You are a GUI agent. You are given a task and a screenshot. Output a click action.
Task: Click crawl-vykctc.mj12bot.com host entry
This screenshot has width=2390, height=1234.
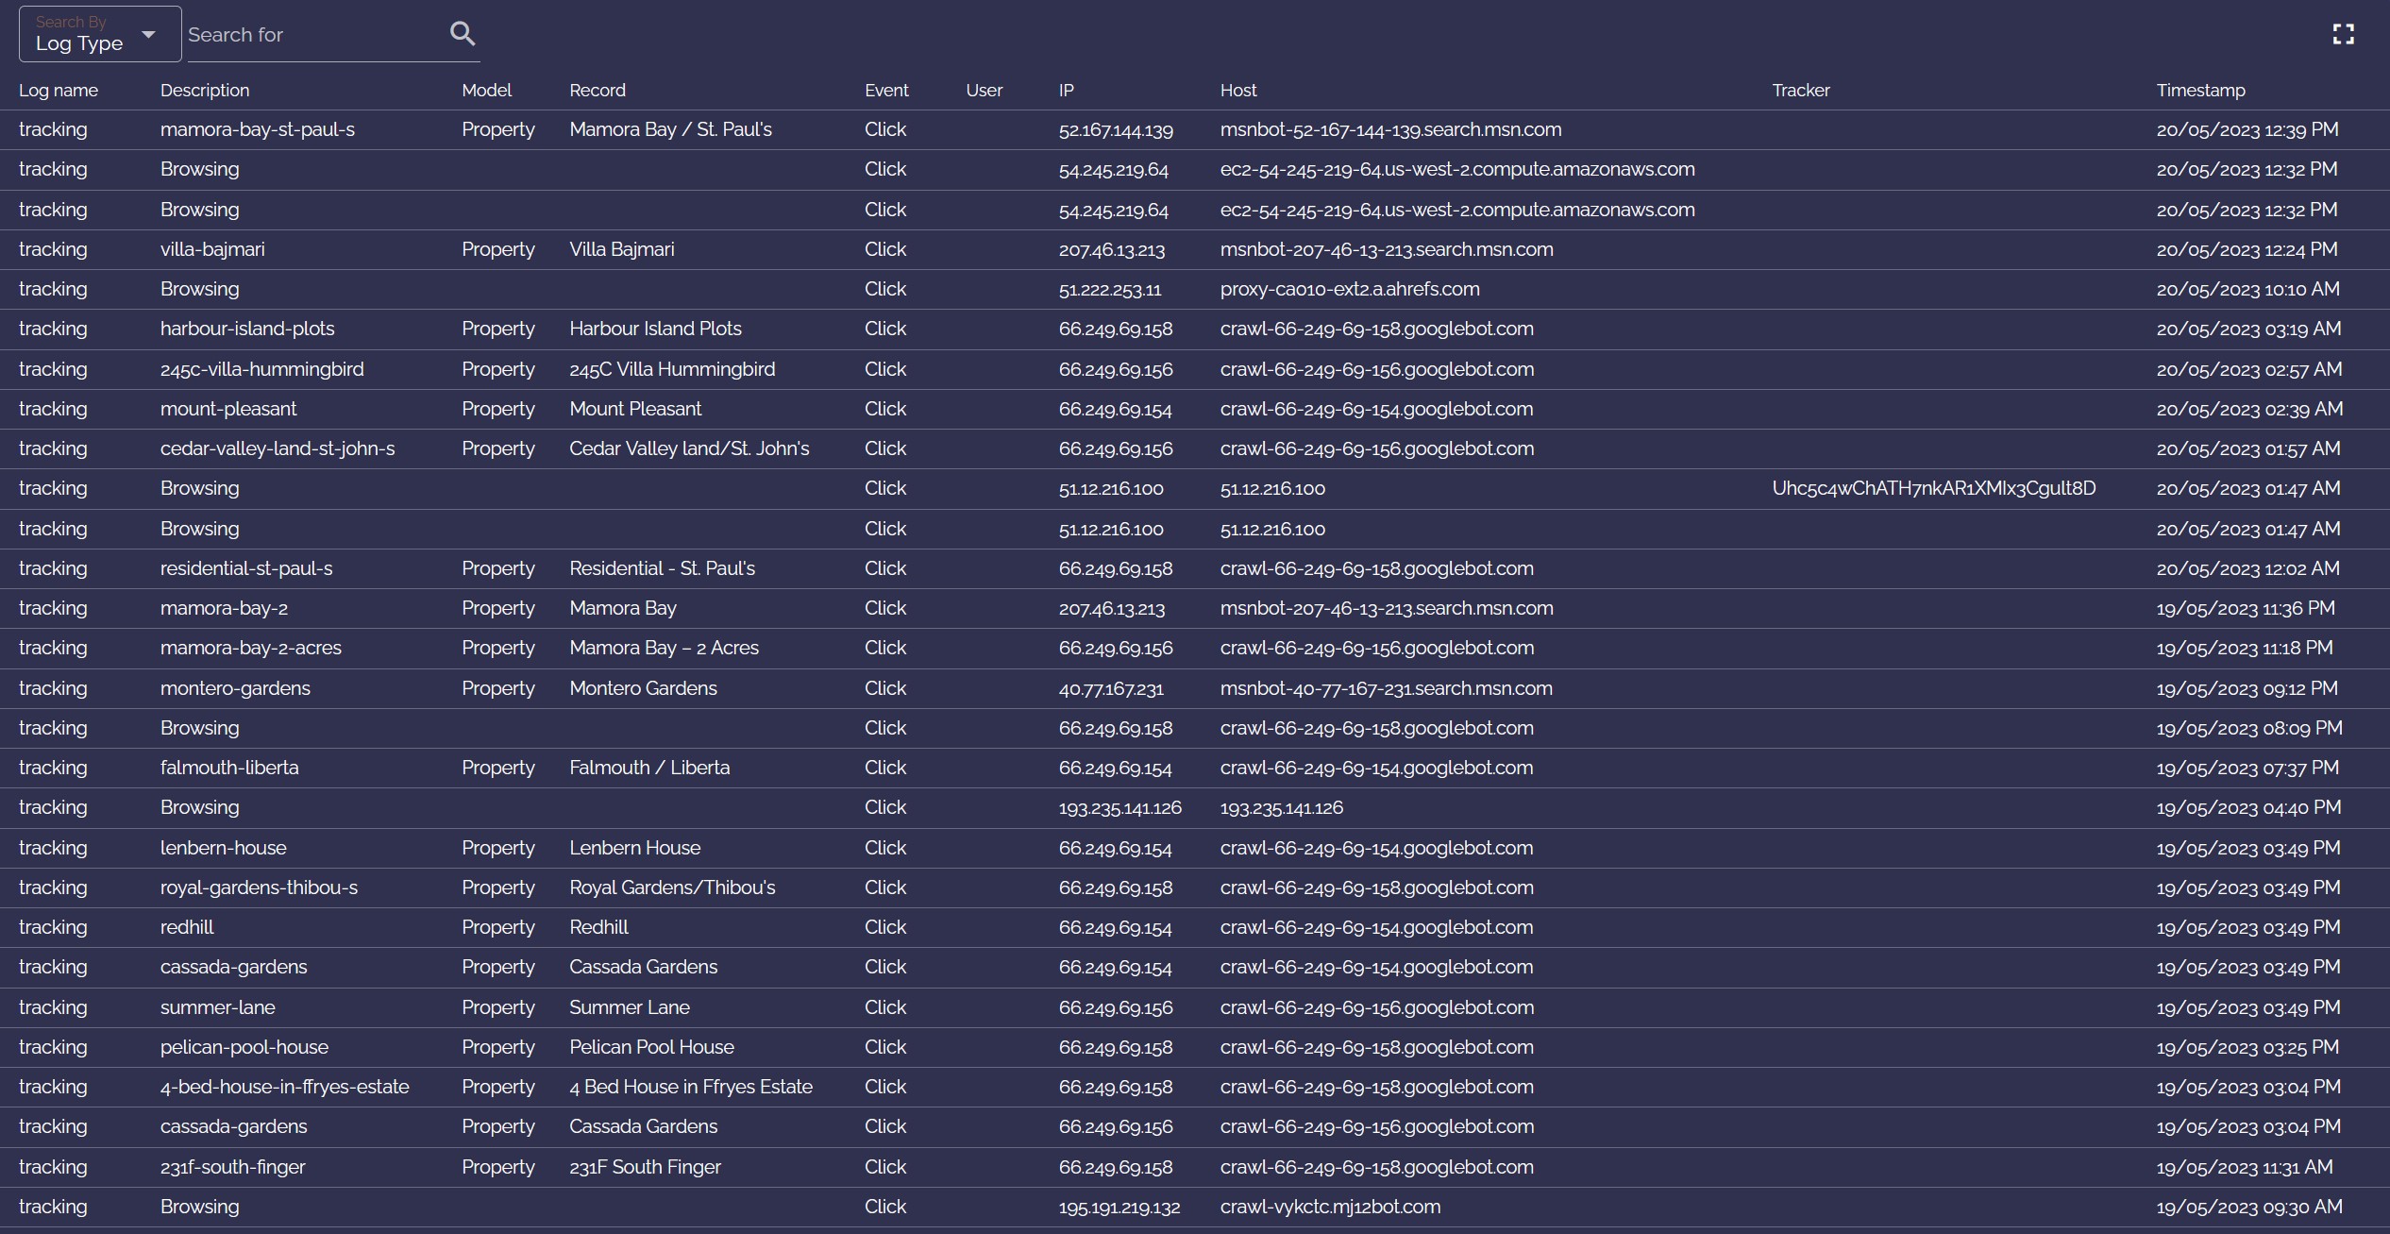pyautogui.click(x=1330, y=1207)
